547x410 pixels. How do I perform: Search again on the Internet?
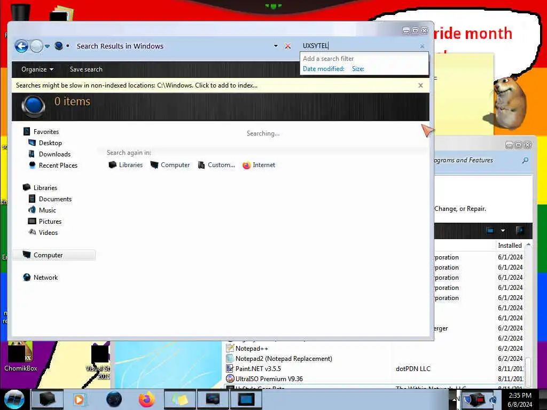(259, 164)
